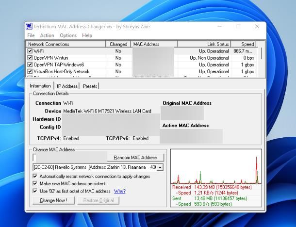
Task: Uncheck the VirtualBox Host-Only Network checkbox
Action: click(30, 71)
